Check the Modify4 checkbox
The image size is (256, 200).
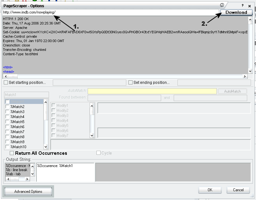point(53,121)
